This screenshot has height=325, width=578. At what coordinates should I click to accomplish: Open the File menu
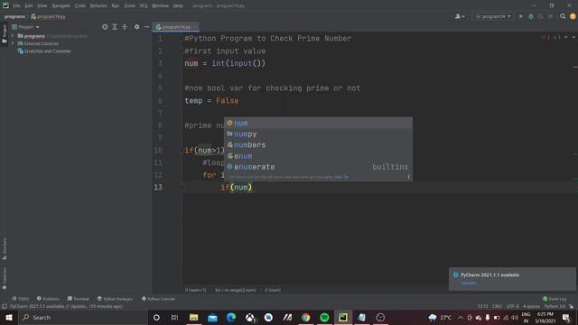tap(16, 6)
